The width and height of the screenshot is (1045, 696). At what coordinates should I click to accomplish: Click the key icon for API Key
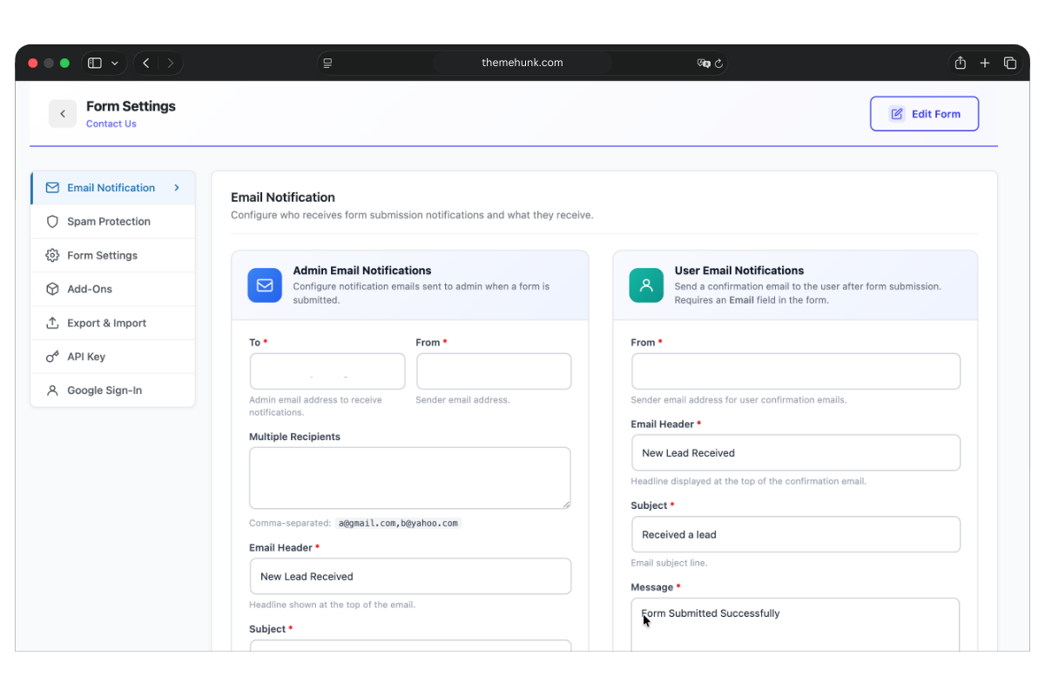click(x=52, y=357)
